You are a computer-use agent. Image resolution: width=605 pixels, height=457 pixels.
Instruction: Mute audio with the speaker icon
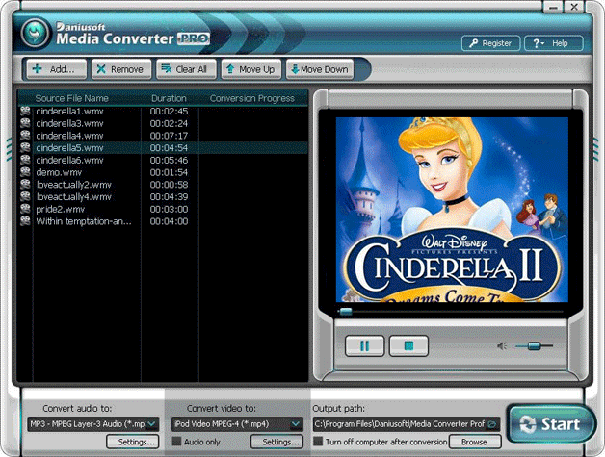(502, 345)
